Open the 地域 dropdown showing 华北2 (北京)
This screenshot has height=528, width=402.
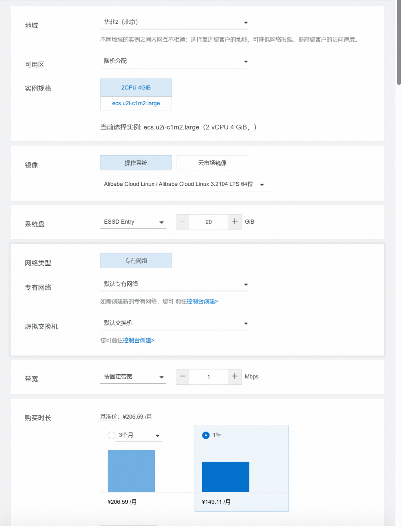(174, 22)
